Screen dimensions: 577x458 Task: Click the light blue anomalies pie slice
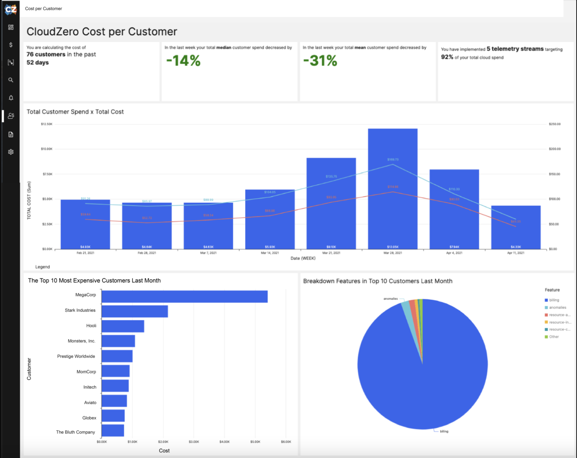(408, 313)
